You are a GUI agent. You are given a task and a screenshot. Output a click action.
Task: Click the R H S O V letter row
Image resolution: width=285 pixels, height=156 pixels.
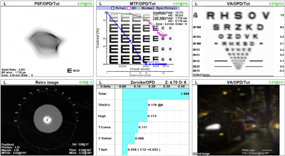pyautogui.click(x=238, y=16)
